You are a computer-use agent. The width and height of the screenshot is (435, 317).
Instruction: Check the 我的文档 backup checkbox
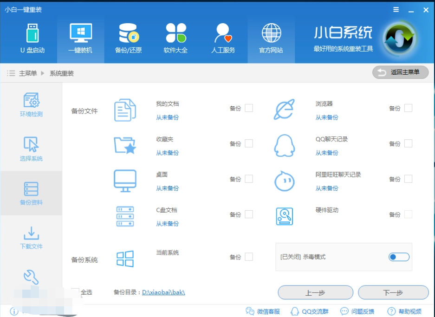point(249,108)
